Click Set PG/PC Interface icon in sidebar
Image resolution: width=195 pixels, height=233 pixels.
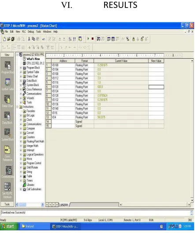[7, 190]
